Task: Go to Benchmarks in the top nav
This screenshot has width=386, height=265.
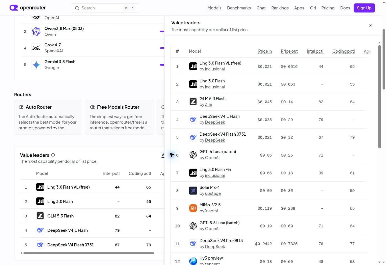Action: click(x=239, y=8)
